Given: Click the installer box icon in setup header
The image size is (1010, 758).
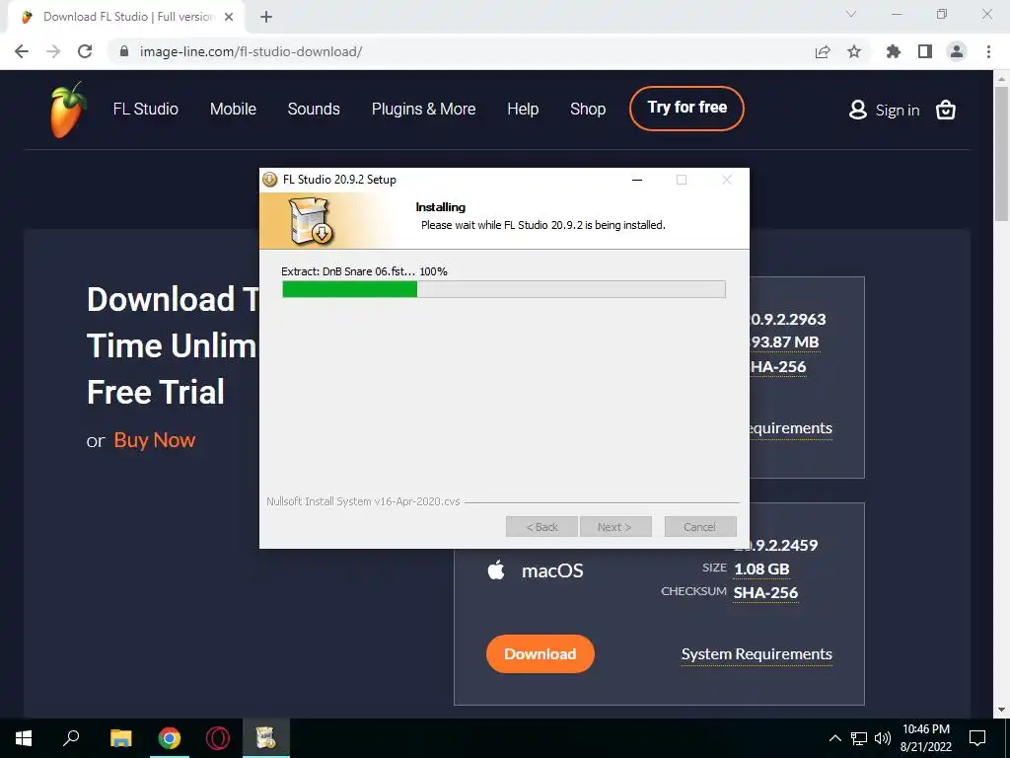Looking at the screenshot, I should pyautogui.click(x=311, y=221).
